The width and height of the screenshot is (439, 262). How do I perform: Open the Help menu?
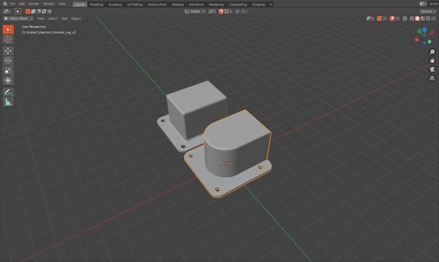click(62, 4)
